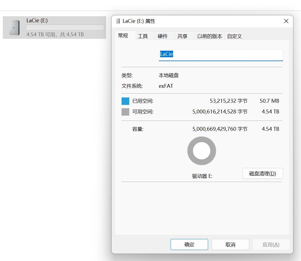Click the capacity pie chart
This screenshot has width=301, height=261.
(x=201, y=151)
